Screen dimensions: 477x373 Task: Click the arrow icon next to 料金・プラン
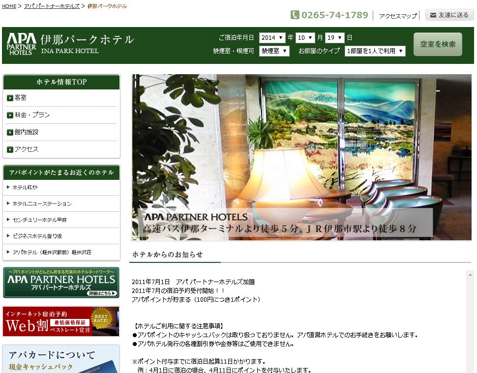(x=10, y=115)
